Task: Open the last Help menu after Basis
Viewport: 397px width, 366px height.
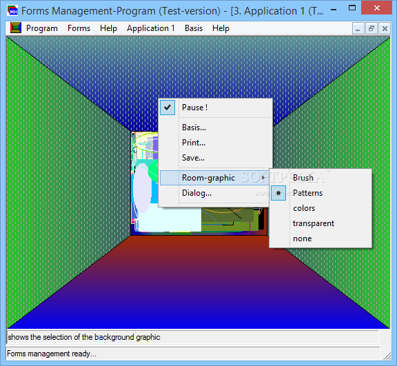Action: [221, 28]
